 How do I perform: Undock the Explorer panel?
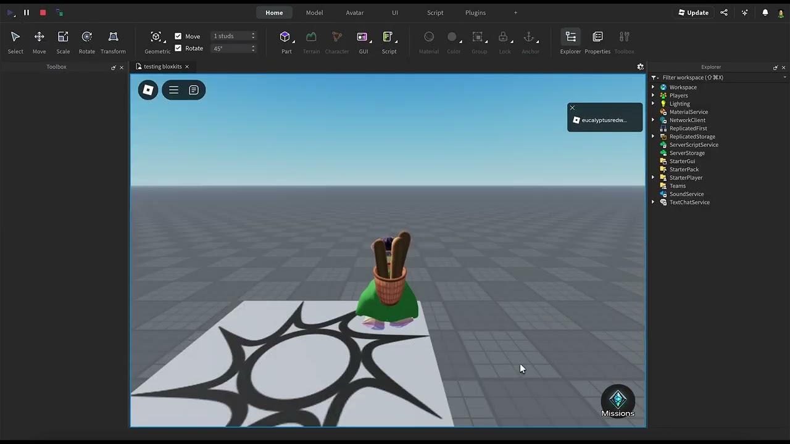[776, 67]
